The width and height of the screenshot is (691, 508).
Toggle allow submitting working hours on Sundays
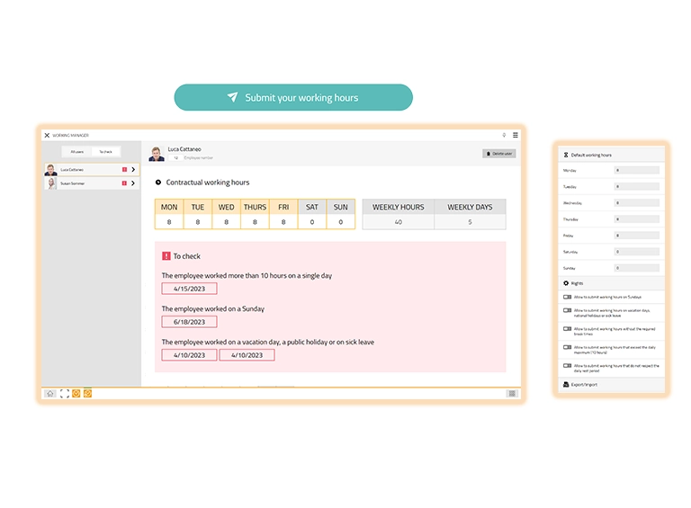click(567, 297)
